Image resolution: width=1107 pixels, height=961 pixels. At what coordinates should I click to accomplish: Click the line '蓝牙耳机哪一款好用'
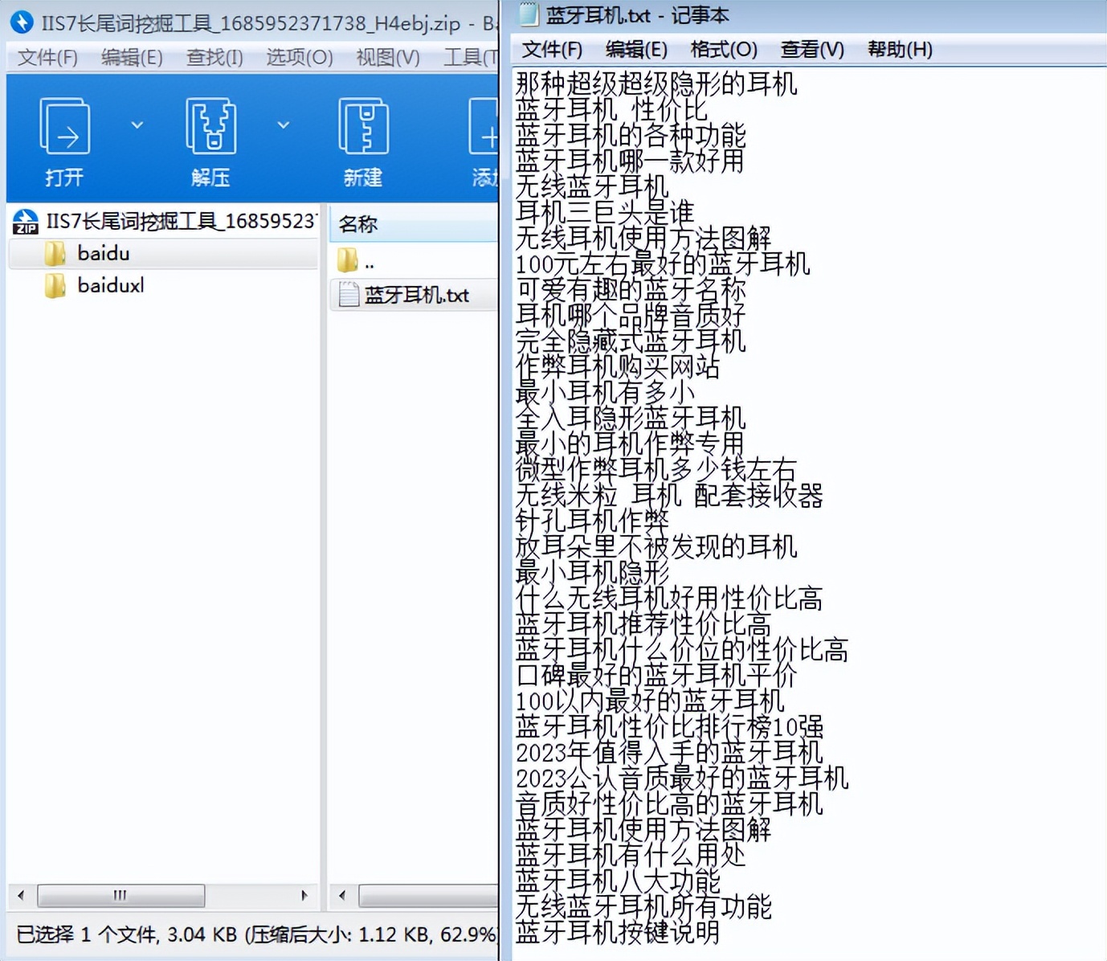[631, 161]
